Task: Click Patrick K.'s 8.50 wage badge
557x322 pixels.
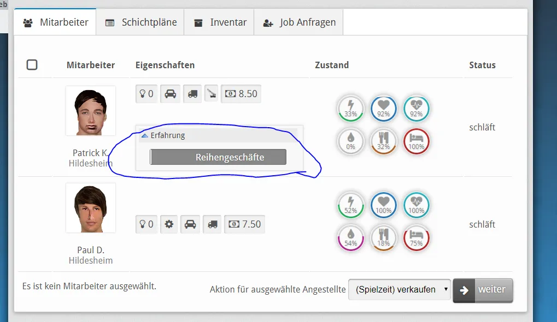Action: 241,94
